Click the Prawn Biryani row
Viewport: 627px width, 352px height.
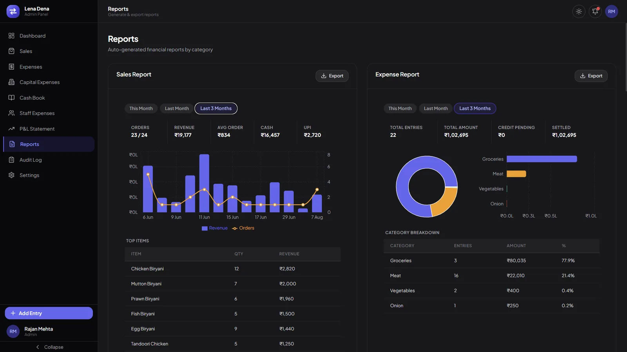(233, 299)
